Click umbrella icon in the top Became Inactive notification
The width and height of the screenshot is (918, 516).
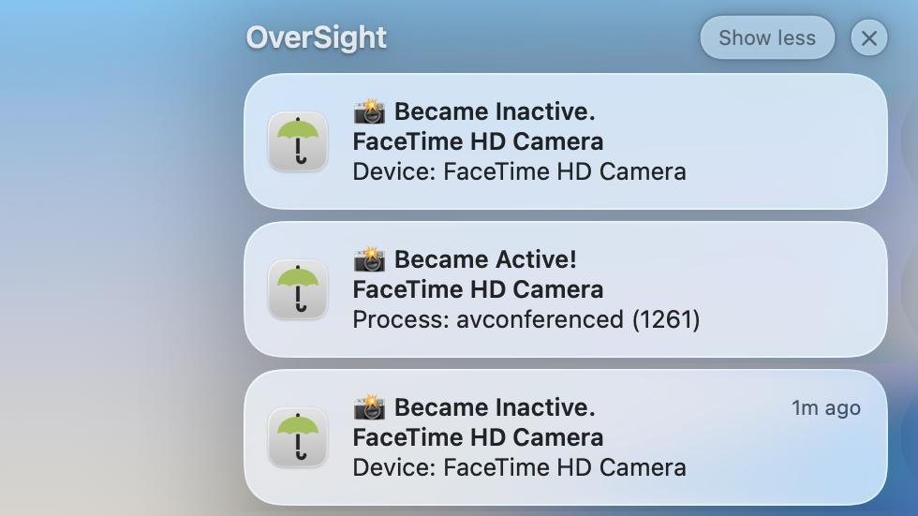[x=298, y=141]
